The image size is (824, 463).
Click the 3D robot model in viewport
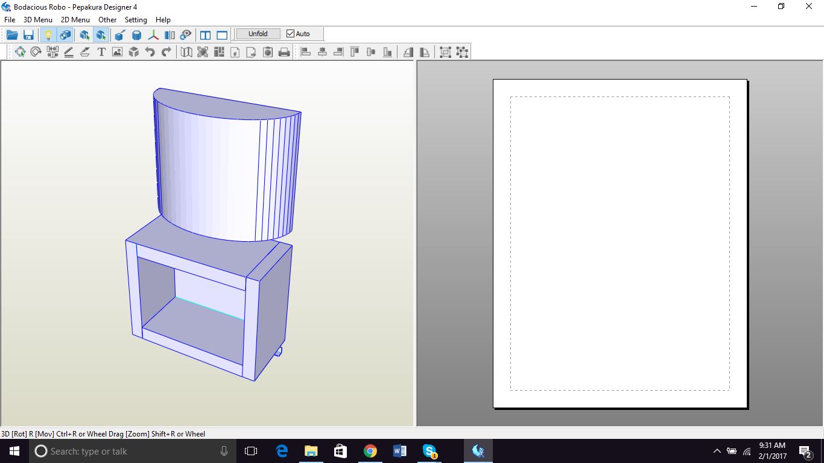tap(214, 235)
